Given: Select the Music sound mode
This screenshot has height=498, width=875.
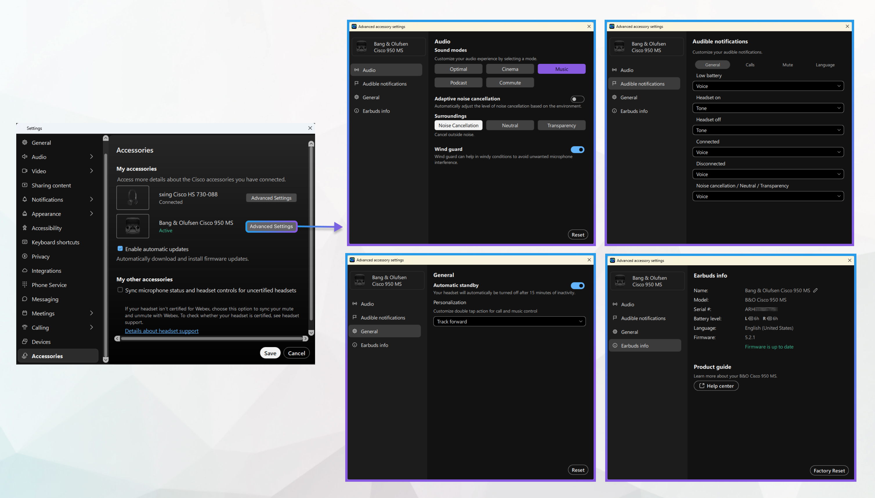Looking at the screenshot, I should click(561, 69).
